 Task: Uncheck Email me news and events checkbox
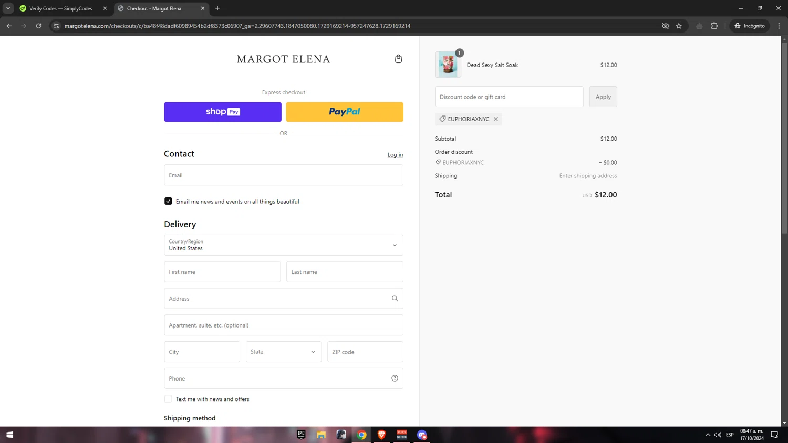pyautogui.click(x=168, y=201)
